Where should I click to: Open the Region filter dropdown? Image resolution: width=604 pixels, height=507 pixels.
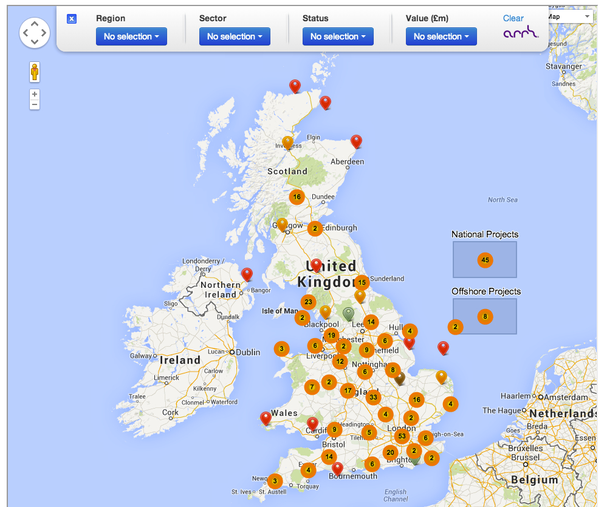(131, 36)
